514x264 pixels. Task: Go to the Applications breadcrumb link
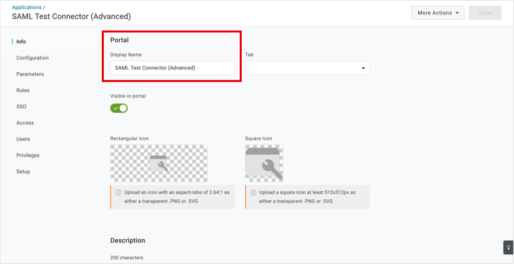click(x=27, y=7)
